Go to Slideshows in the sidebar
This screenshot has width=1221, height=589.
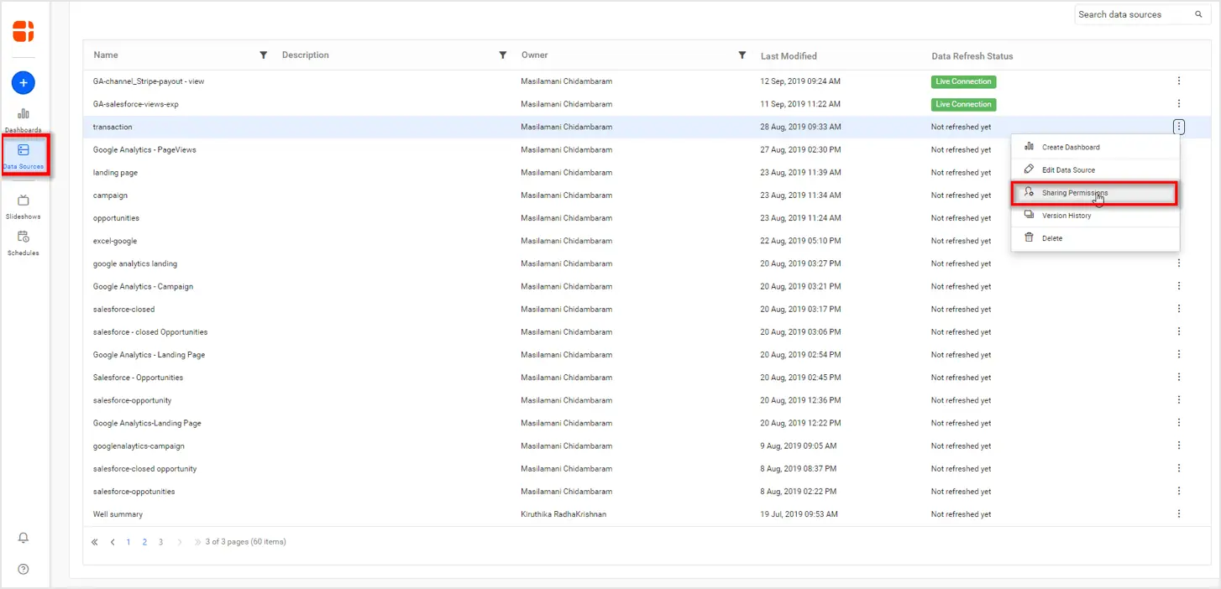point(24,206)
